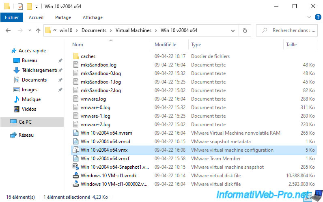Select the vmware.log file icon
This screenshot has height=202, width=323.
coord(76,99)
